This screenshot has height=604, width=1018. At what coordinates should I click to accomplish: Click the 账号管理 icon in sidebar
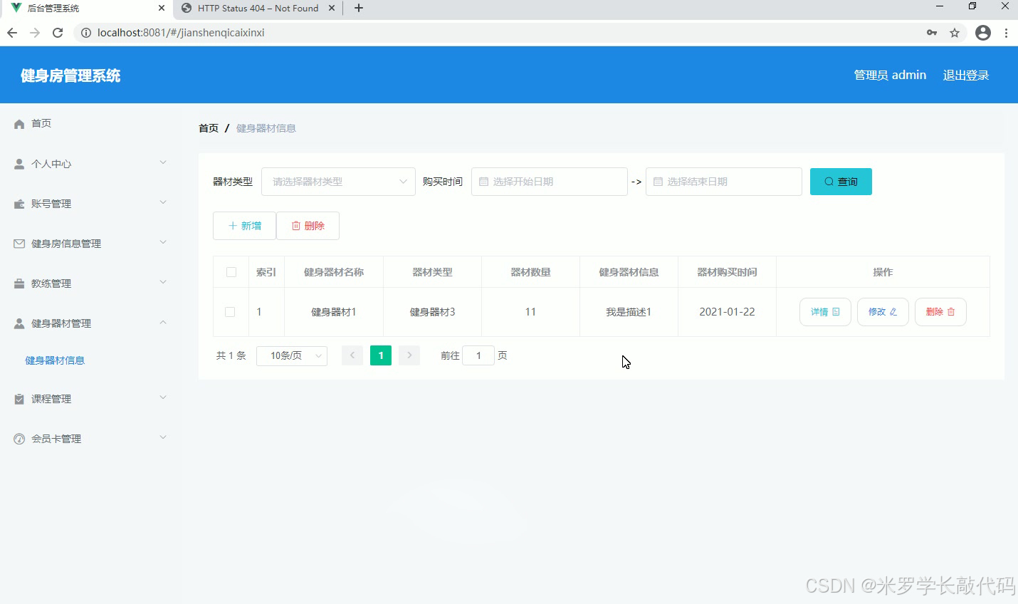(x=19, y=203)
